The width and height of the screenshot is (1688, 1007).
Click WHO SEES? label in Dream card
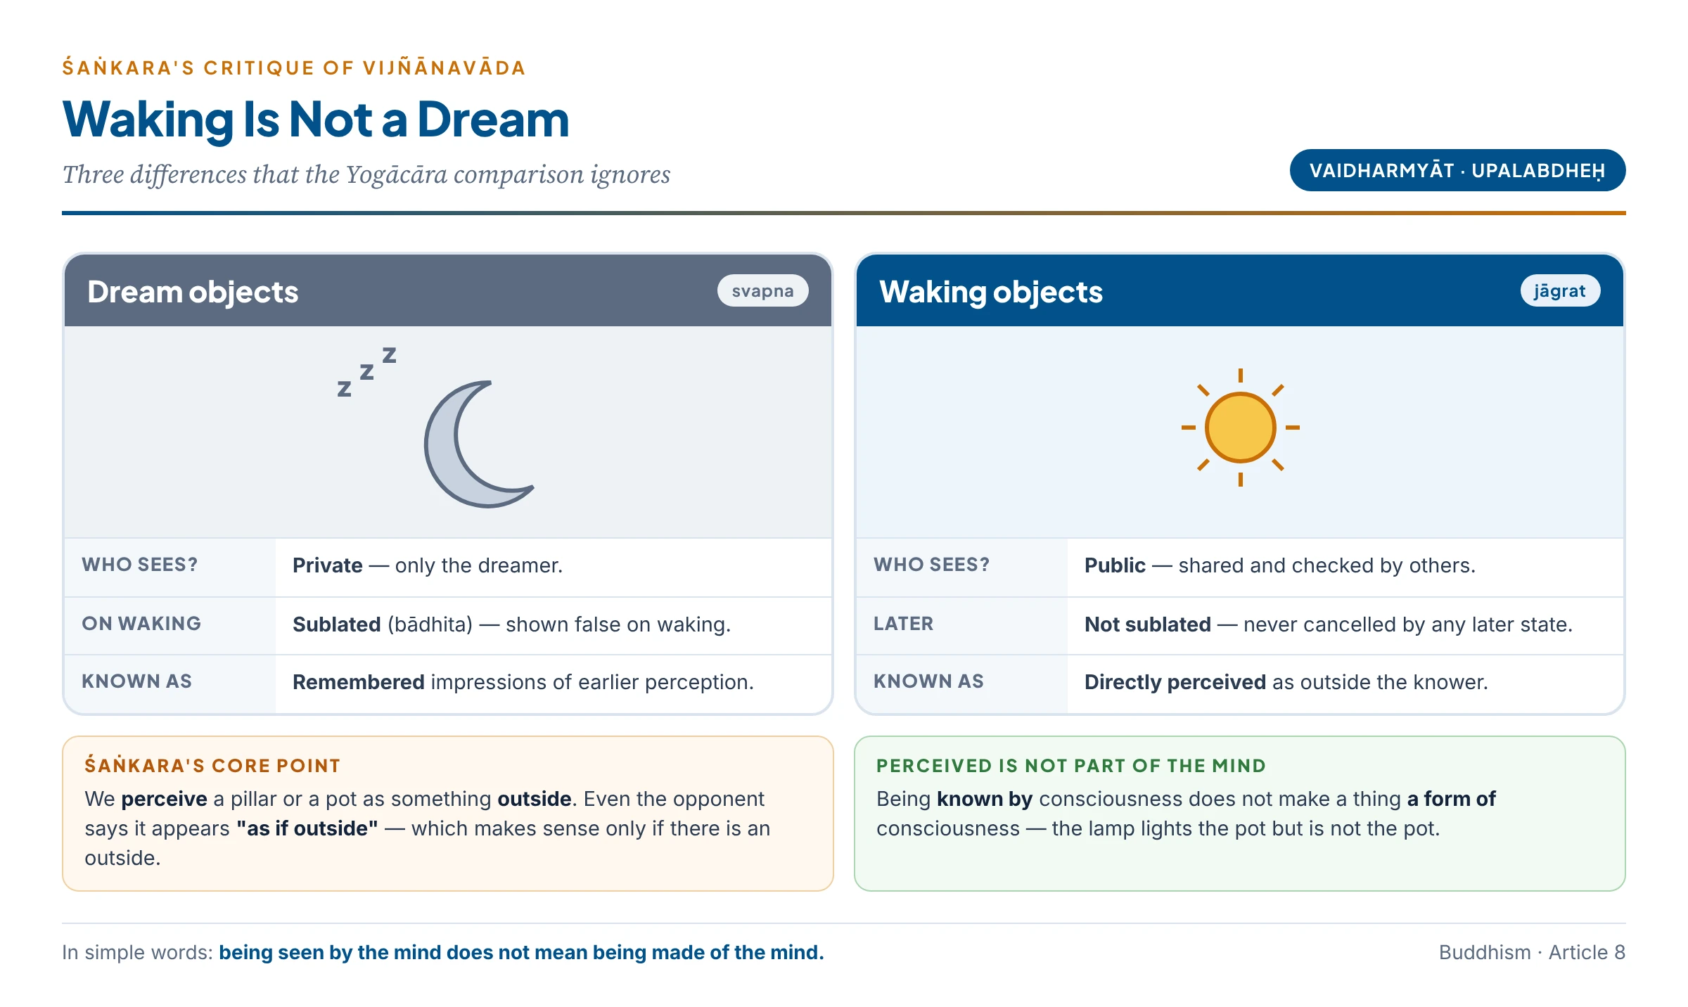139,565
